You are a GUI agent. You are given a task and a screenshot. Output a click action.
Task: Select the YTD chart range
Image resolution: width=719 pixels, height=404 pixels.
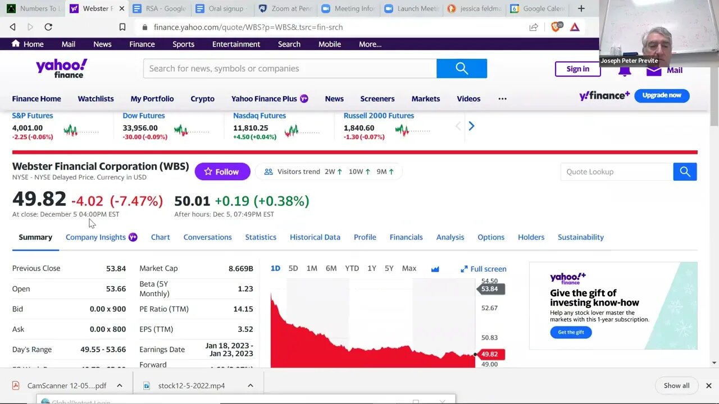click(x=352, y=269)
